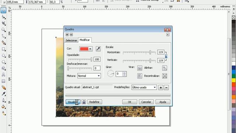Click the scale percentage field 82,3

(x=55, y=2)
